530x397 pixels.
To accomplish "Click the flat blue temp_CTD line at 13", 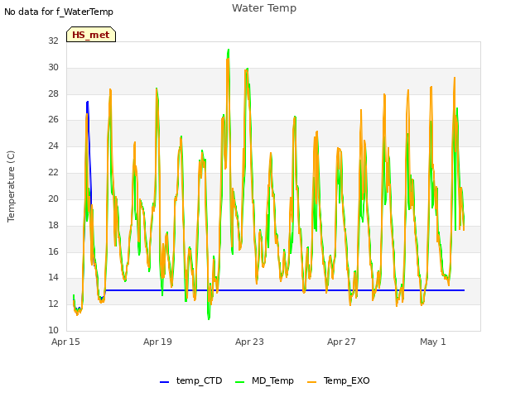I will [x=285, y=290].
